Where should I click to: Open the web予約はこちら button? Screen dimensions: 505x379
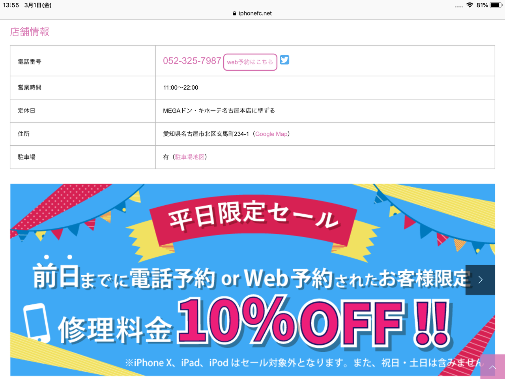250,62
